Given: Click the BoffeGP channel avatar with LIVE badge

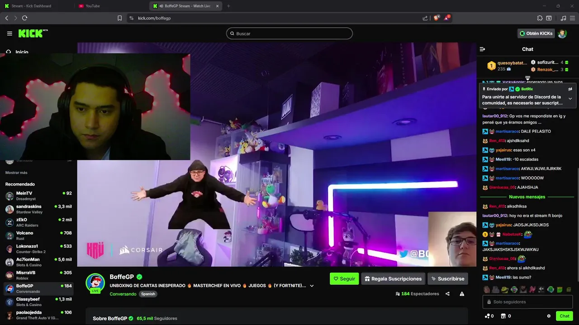Looking at the screenshot, I should pos(95,283).
